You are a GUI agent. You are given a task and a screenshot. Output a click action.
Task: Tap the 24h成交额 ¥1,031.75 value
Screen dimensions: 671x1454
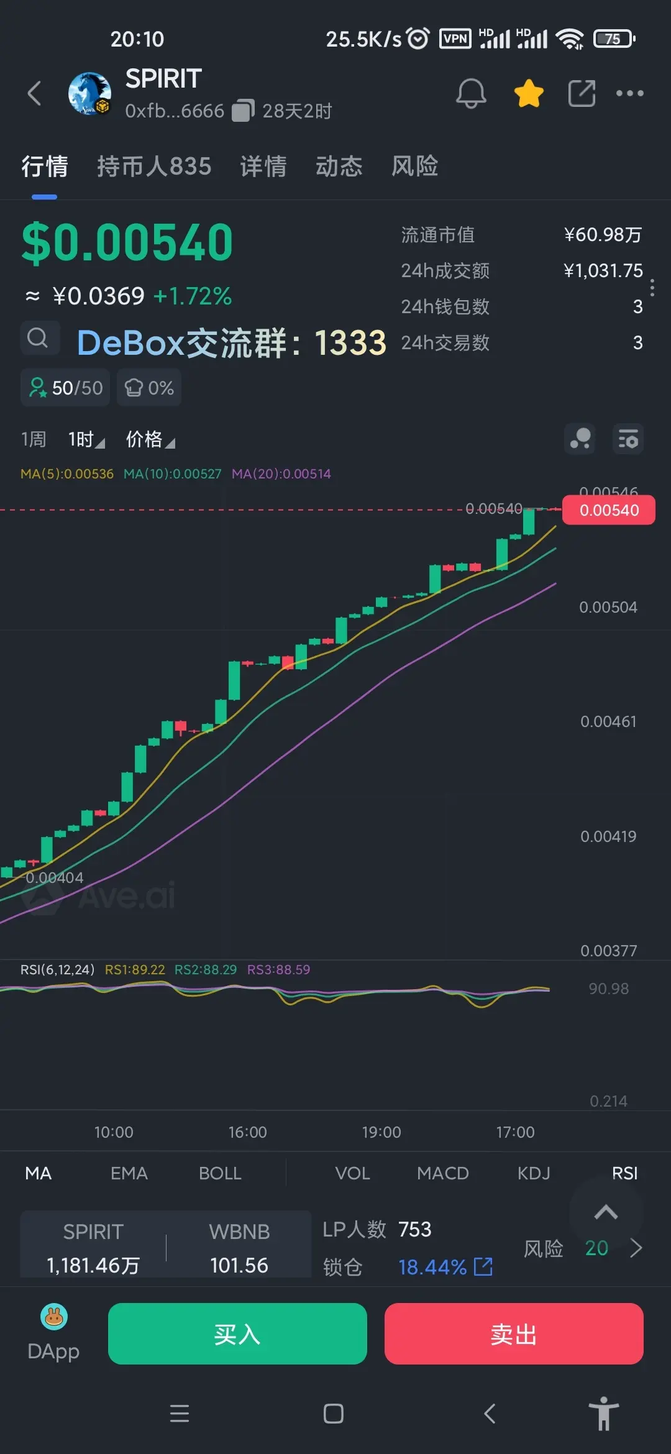pos(603,271)
